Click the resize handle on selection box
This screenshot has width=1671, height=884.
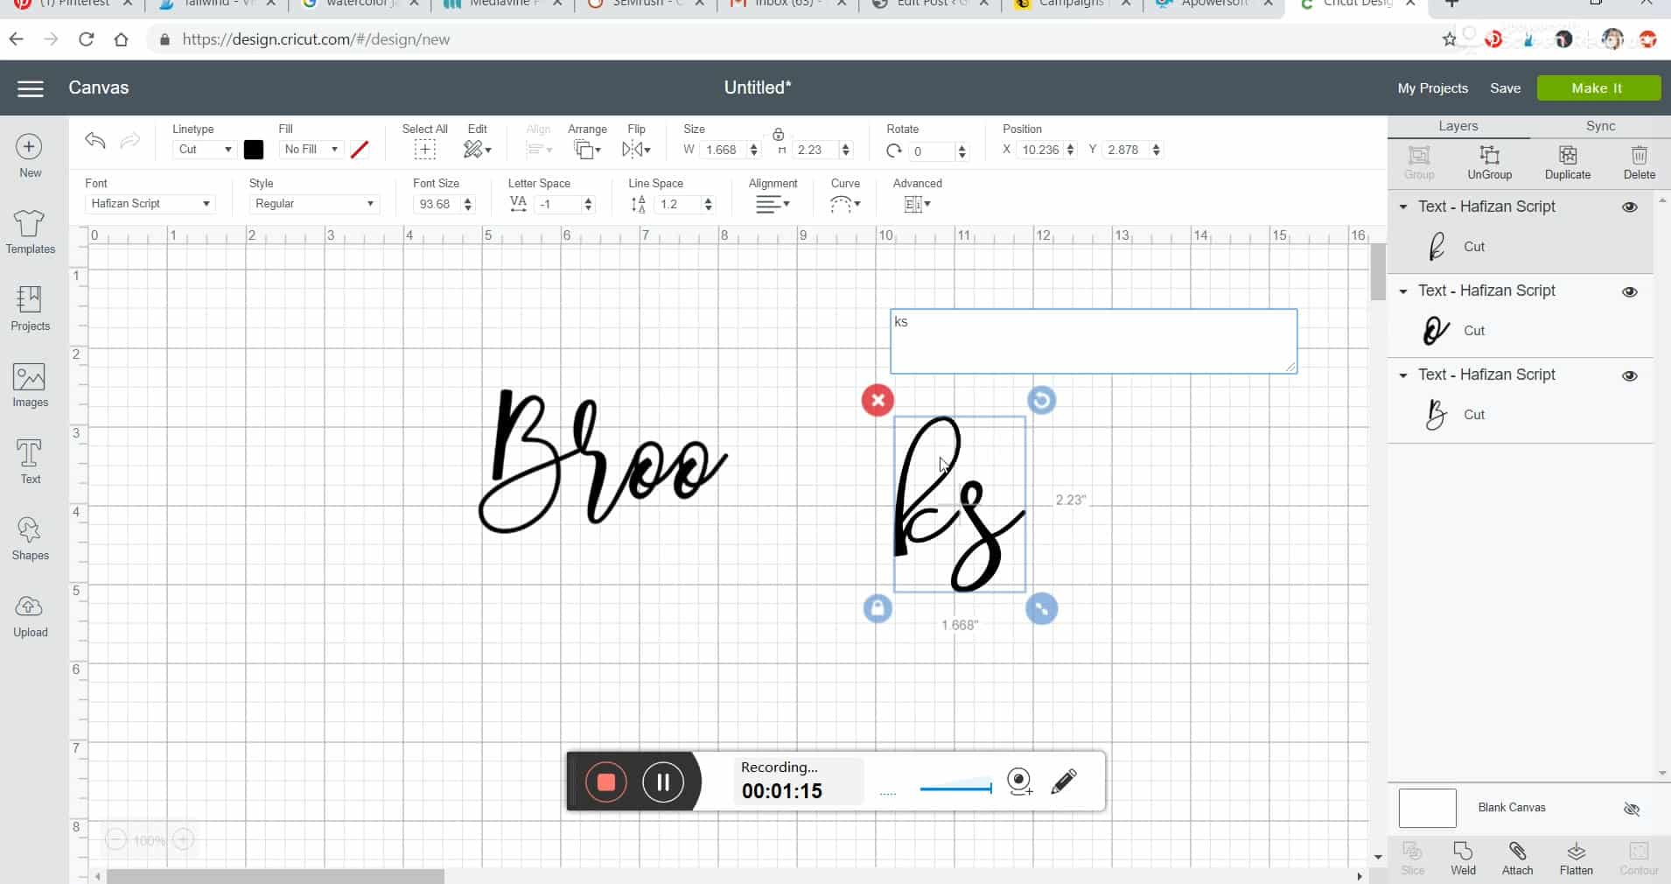pyautogui.click(x=1041, y=608)
